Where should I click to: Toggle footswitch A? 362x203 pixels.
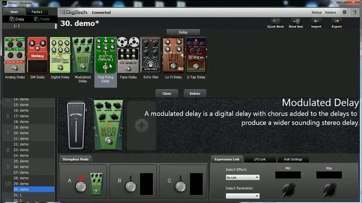pos(81,186)
